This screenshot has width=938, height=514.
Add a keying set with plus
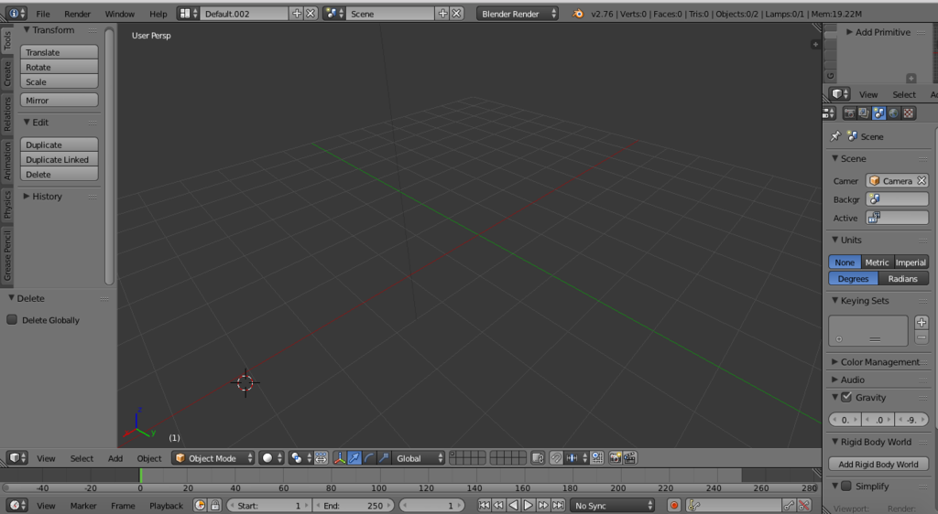pyautogui.click(x=922, y=322)
